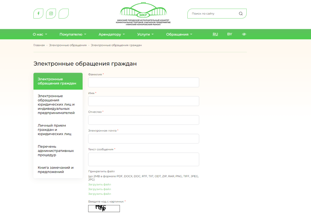Click the first «Загрузить файл» link

100,184
